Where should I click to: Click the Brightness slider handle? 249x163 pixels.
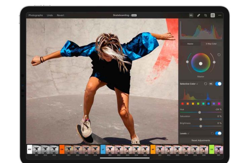pos(201,126)
